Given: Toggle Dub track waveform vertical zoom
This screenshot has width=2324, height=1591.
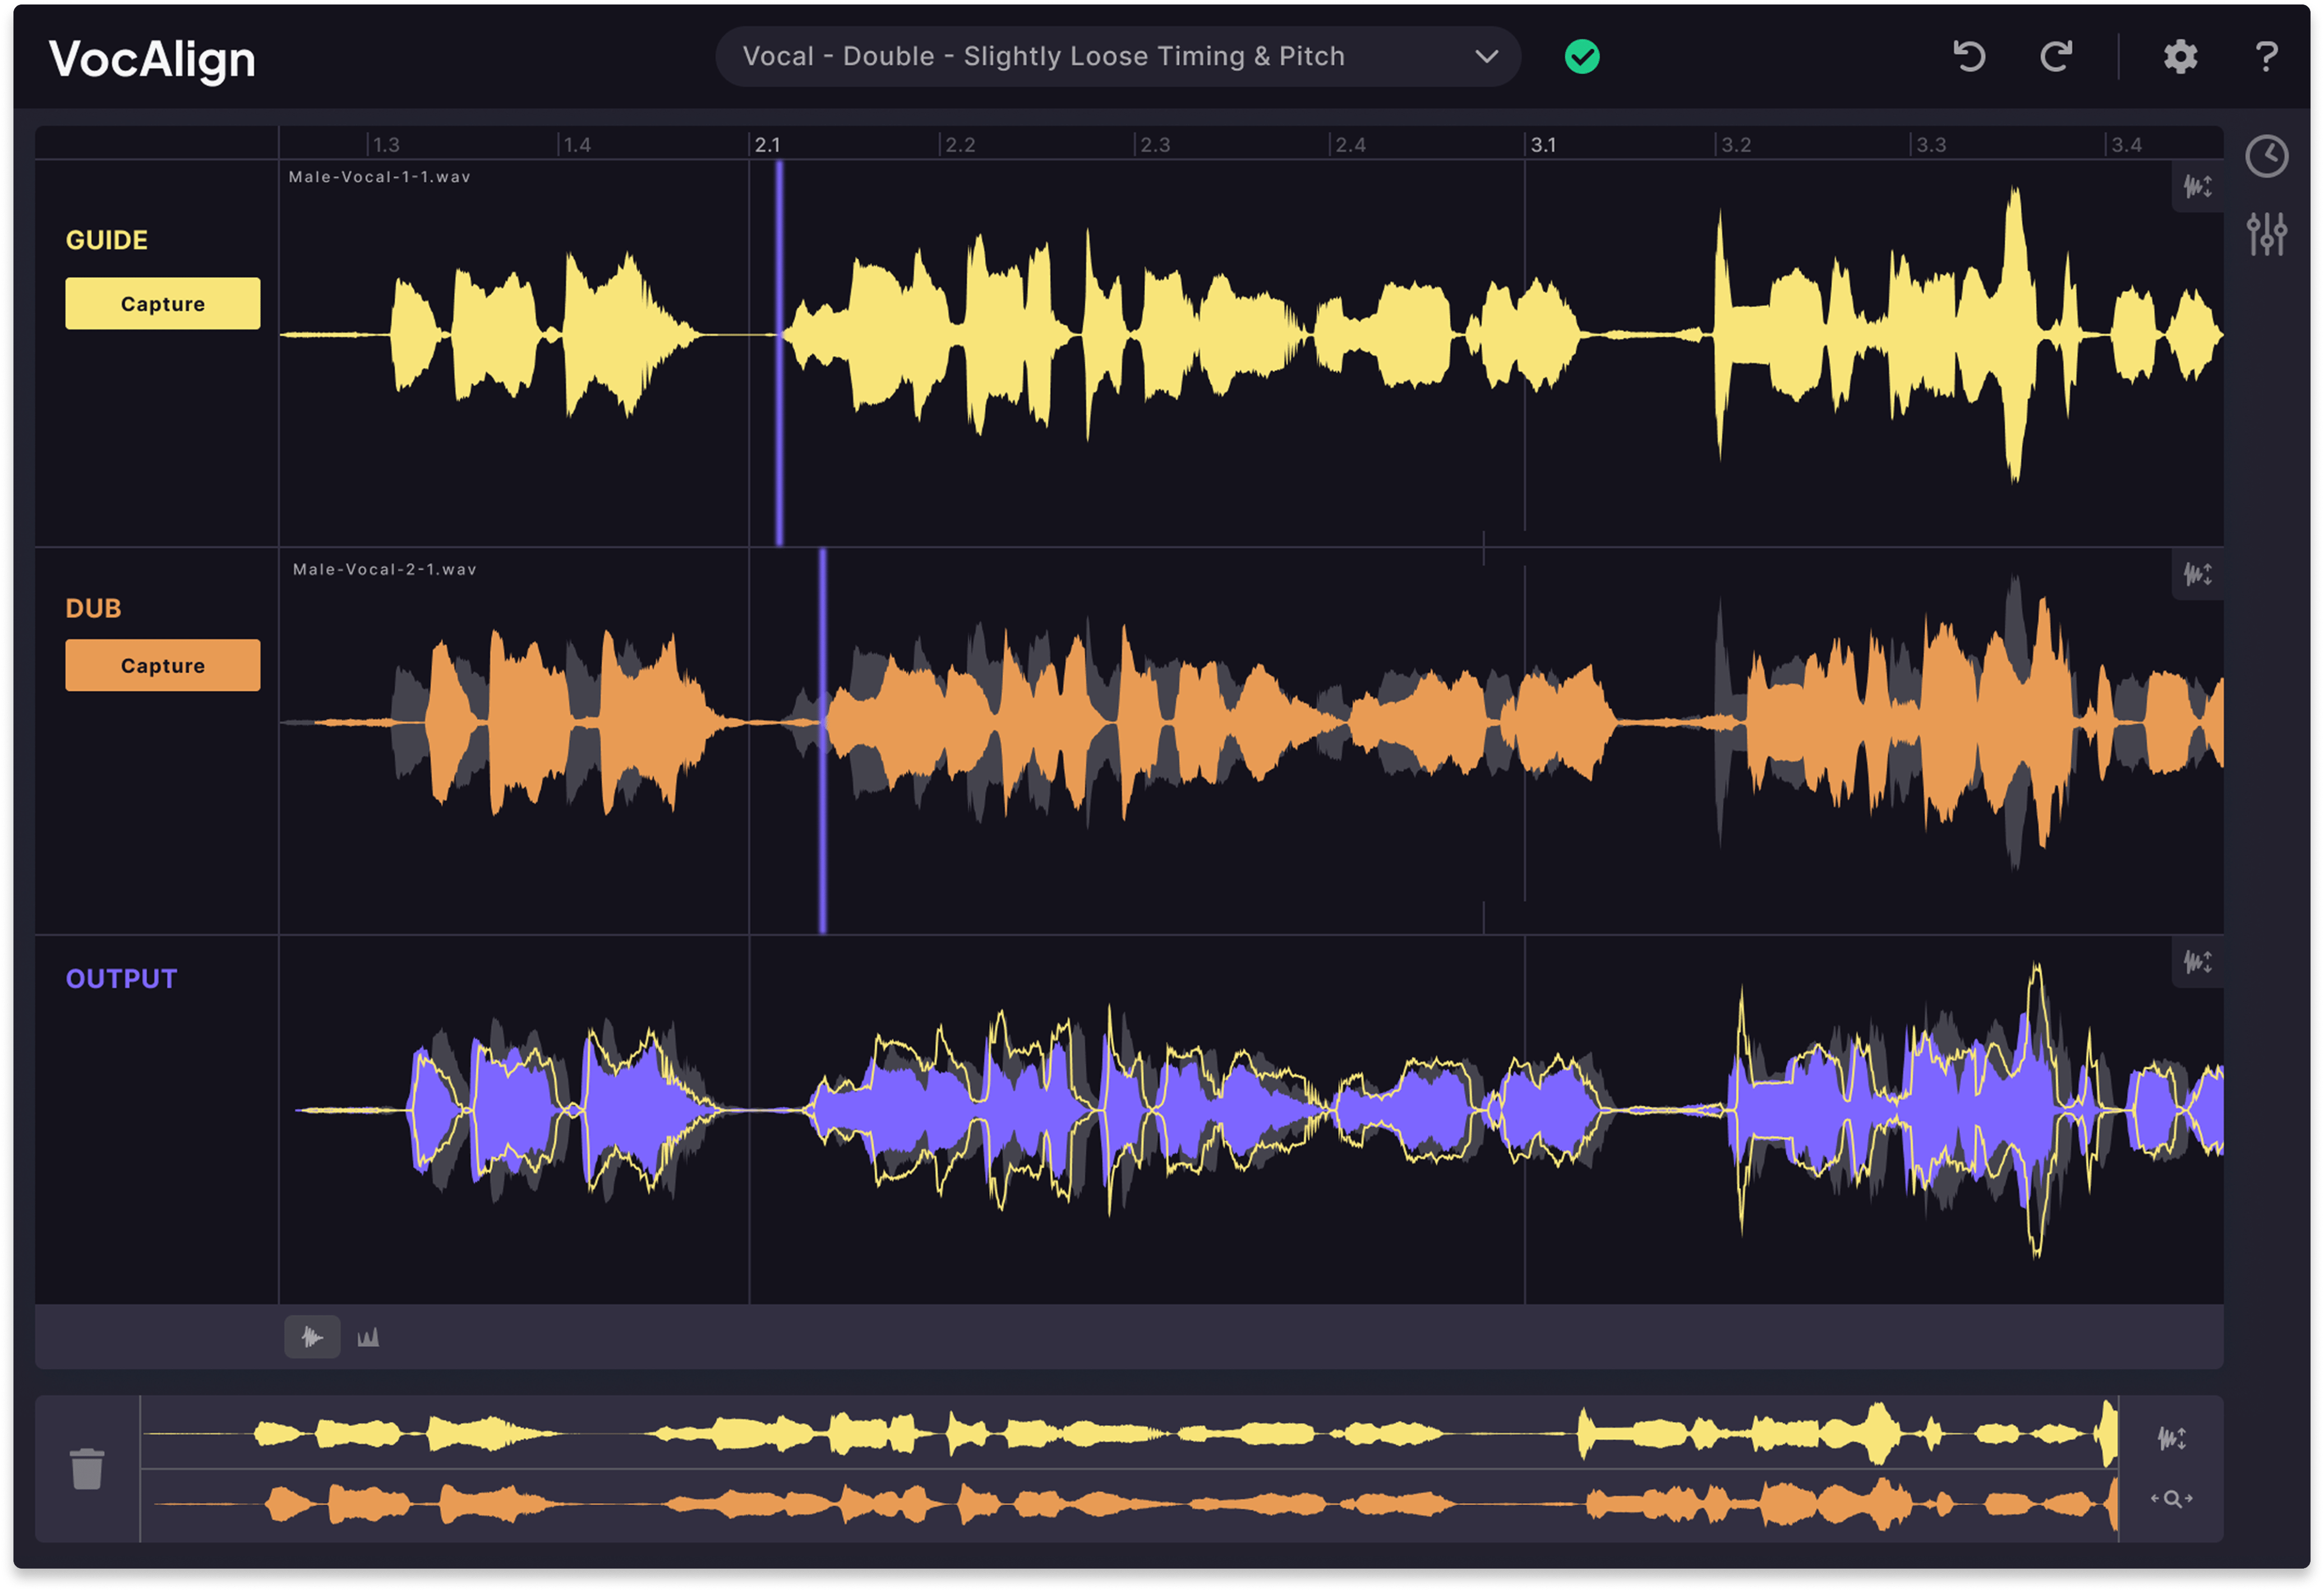Looking at the screenshot, I should pyautogui.click(x=2197, y=575).
